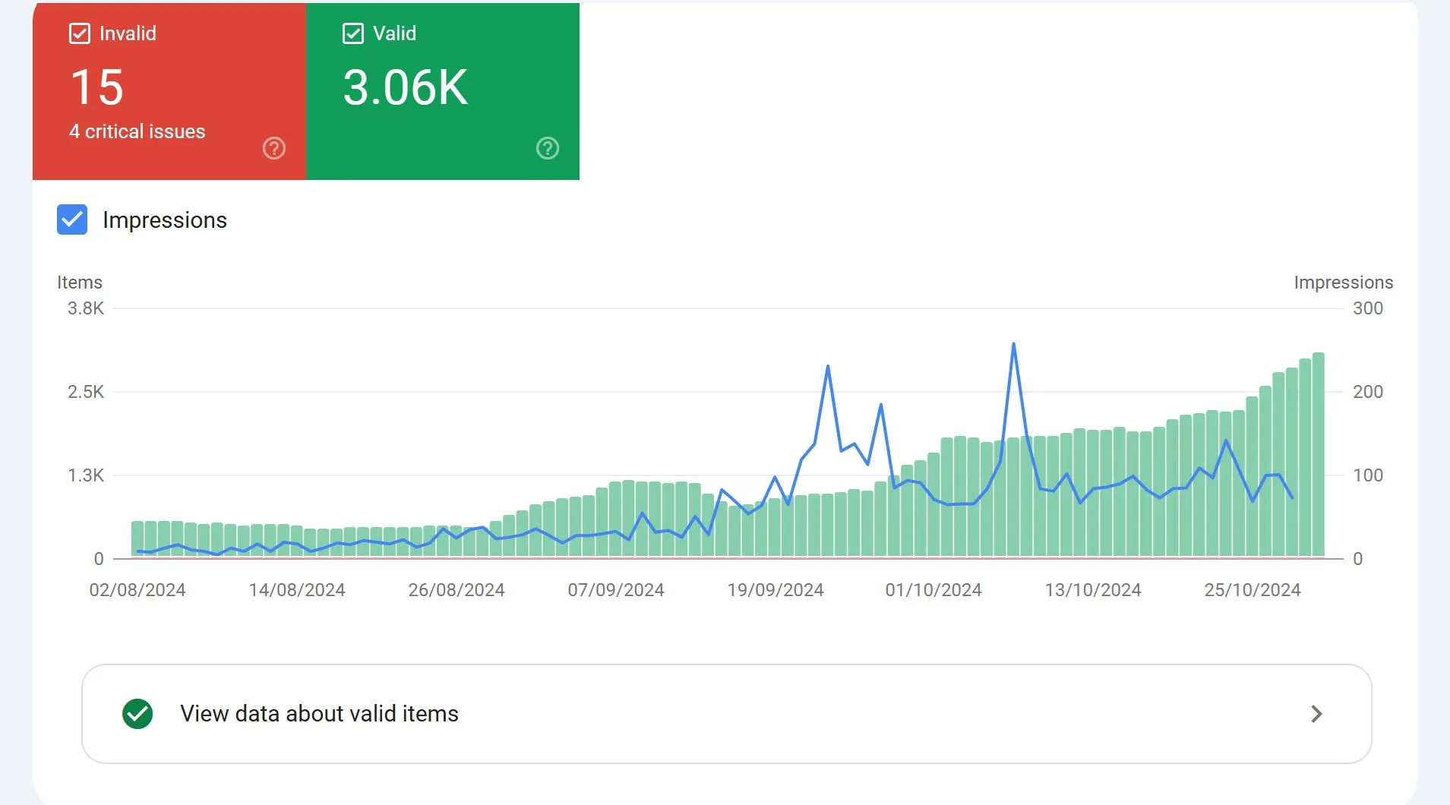Click the 01/10/2024 date label
The width and height of the screenshot is (1450, 805).
[933, 590]
